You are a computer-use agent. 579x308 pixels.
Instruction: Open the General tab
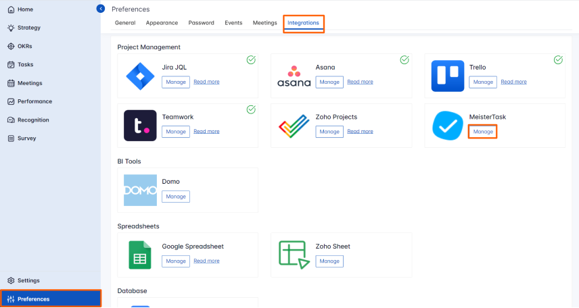[x=125, y=23]
